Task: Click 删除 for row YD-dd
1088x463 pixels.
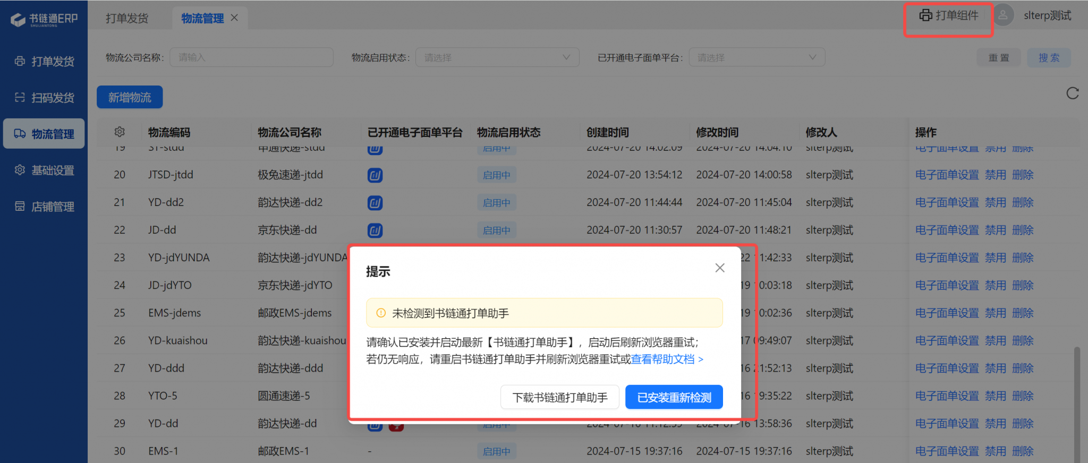Action: coord(1023,423)
